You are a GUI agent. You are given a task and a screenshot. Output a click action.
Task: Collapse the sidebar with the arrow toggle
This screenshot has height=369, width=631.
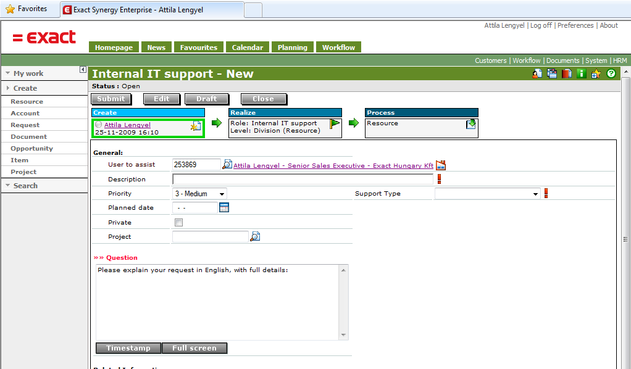[x=83, y=70]
